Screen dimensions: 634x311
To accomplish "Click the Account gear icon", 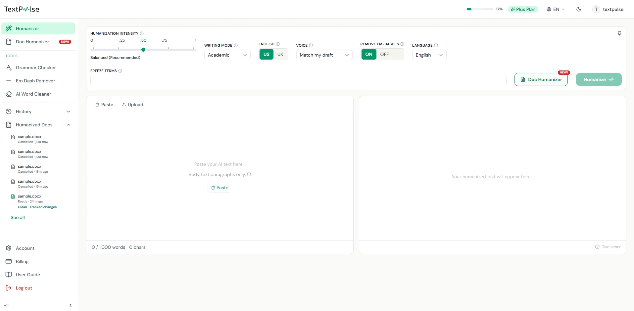I will [9, 248].
